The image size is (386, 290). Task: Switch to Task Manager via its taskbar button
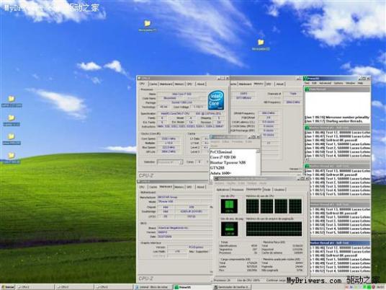tap(232, 287)
